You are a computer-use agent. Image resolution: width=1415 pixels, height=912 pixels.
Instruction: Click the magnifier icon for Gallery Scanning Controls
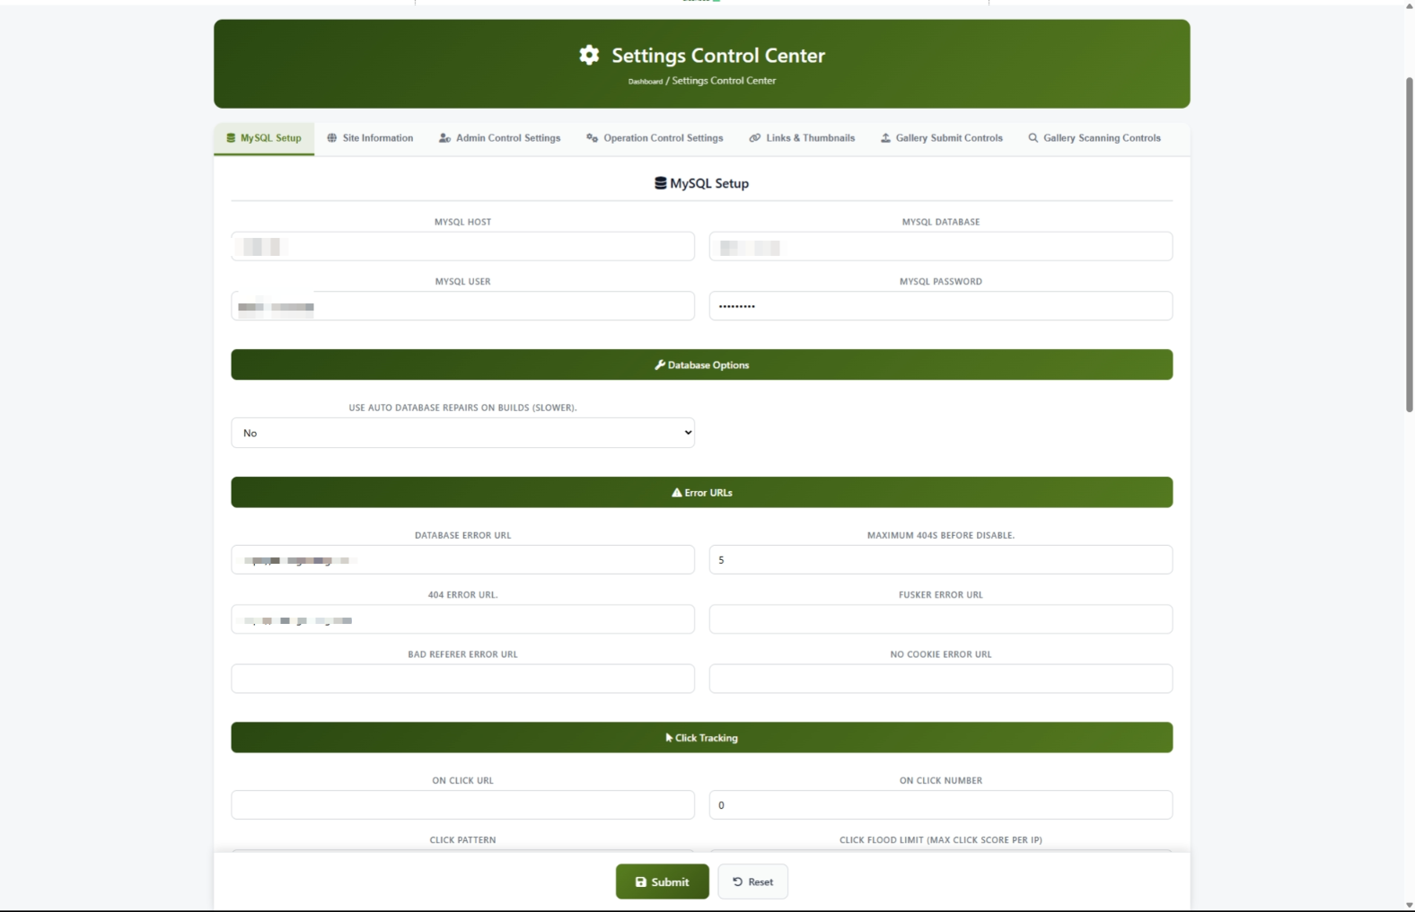point(1033,138)
